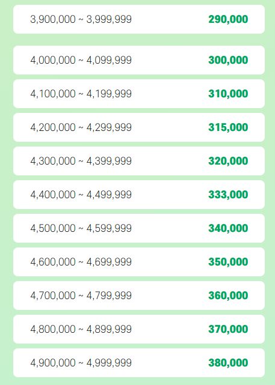
Task: Click the 350,000 amount
Action: pyautogui.click(x=228, y=262)
